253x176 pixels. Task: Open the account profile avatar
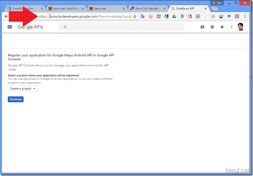pyautogui.click(x=240, y=27)
